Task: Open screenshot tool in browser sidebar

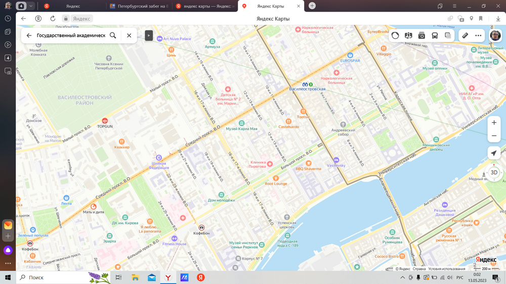Action: click(8, 71)
